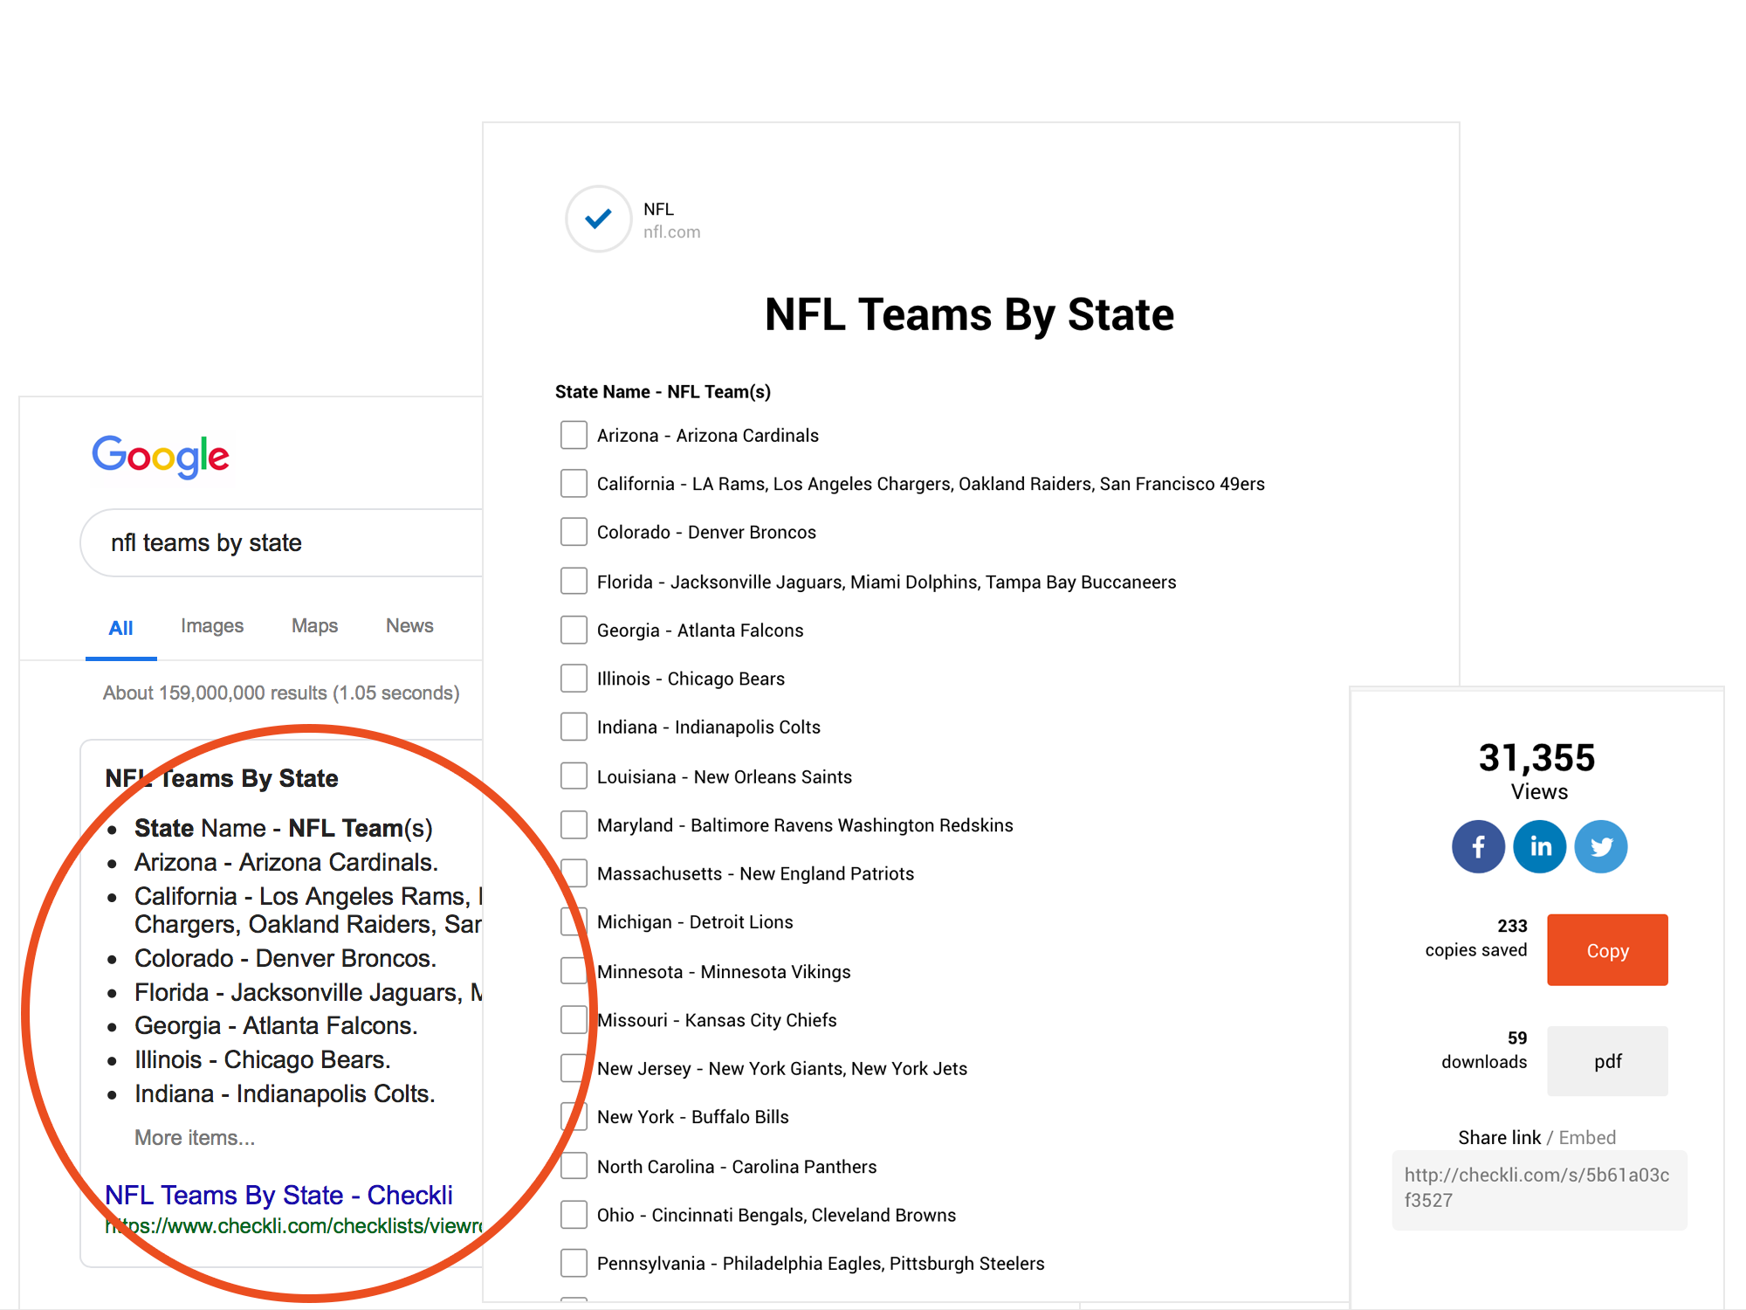
Task: Select the Share link option
Action: click(x=1499, y=1138)
